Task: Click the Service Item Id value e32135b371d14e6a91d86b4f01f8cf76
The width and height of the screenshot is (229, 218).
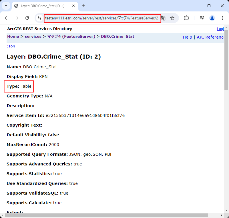Action: pyautogui.click(x=85, y=115)
